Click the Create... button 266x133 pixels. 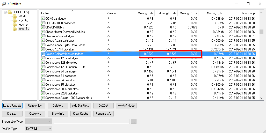click(12, 114)
